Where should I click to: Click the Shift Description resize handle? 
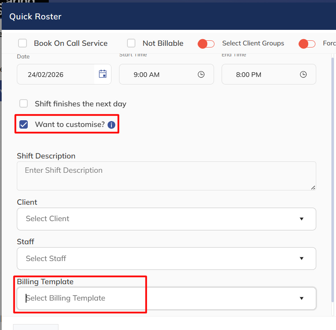pos(313,187)
